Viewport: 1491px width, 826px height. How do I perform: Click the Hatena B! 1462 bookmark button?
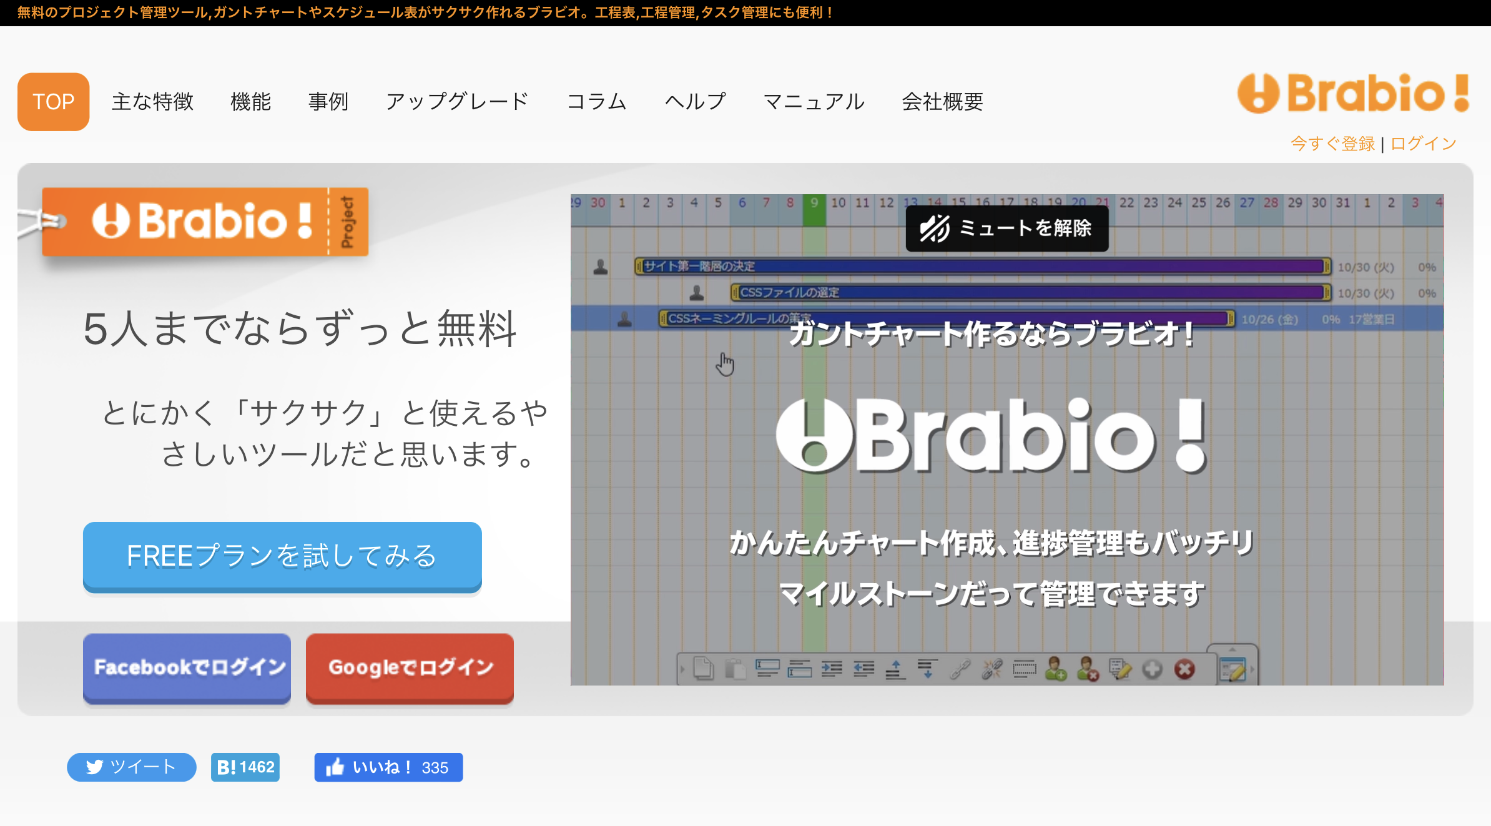(x=245, y=767)
